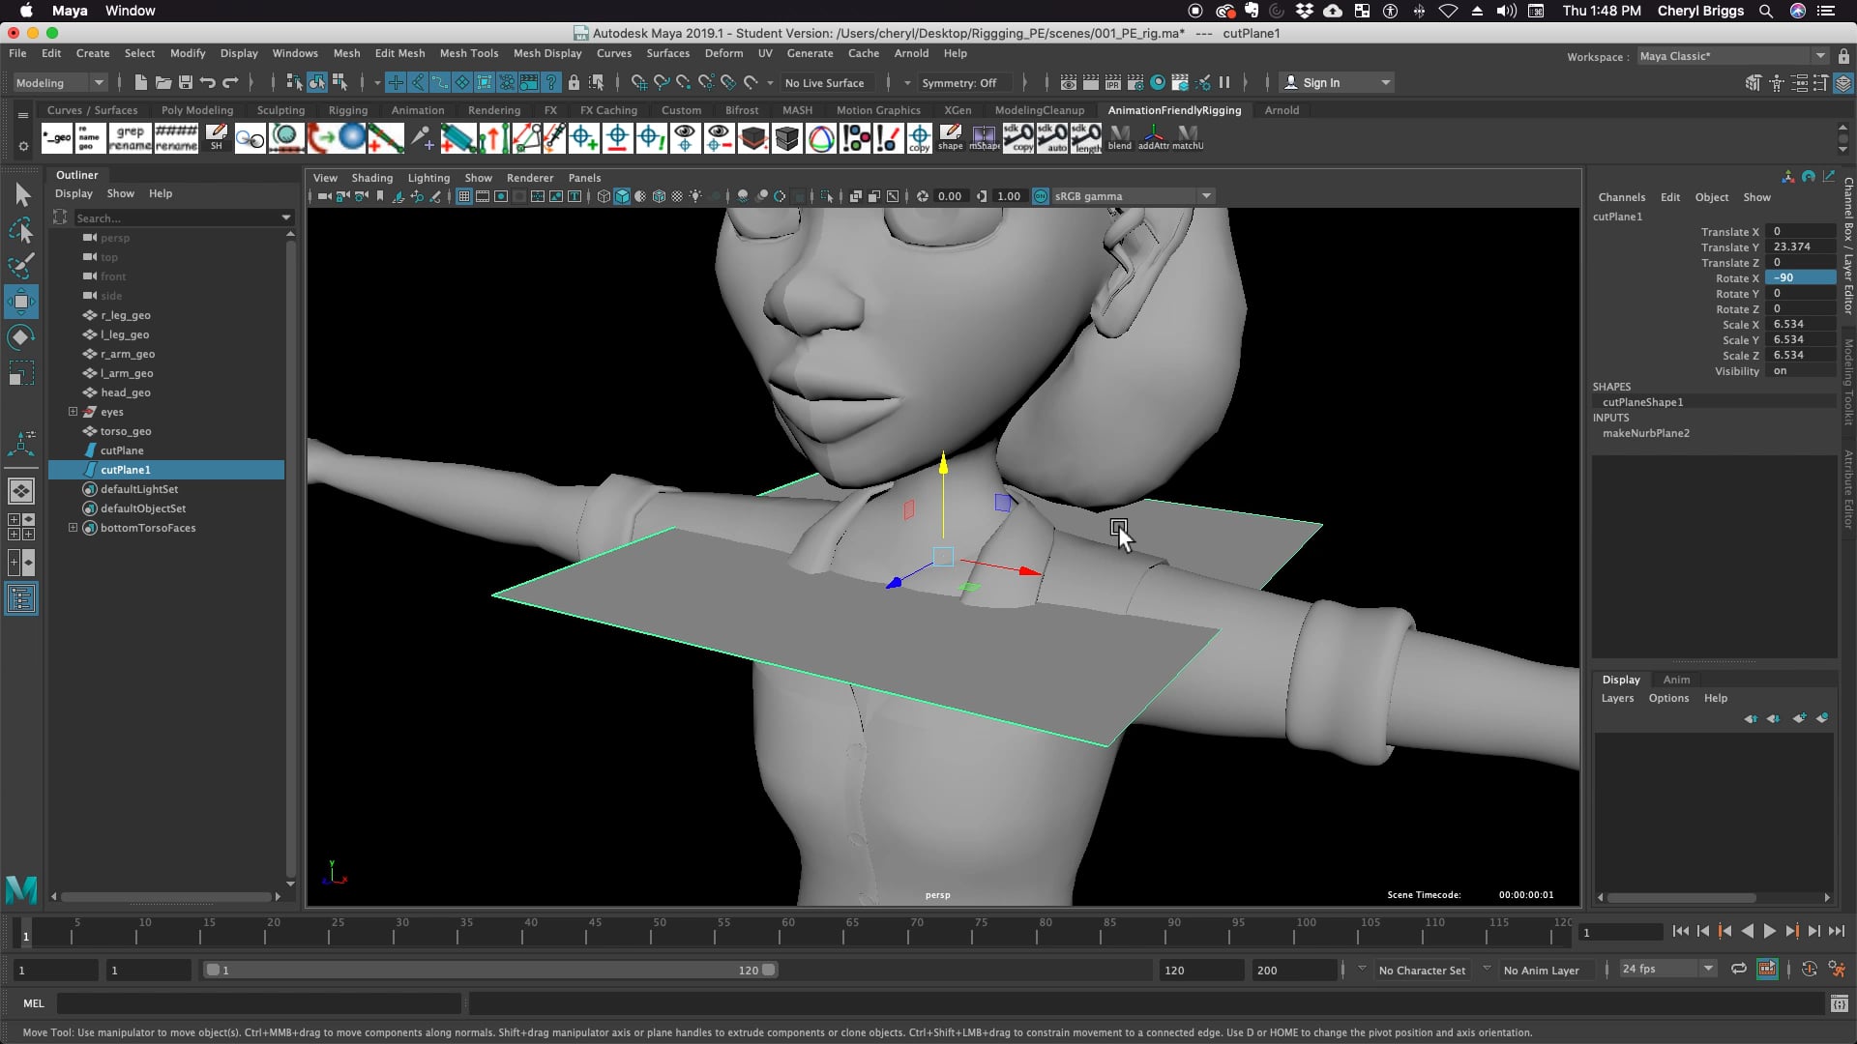
Task: Click the time range slider bar
Action: [x=490, y=970]
